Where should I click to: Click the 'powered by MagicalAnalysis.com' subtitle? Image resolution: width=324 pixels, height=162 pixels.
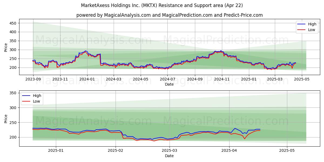click(169, 15)
